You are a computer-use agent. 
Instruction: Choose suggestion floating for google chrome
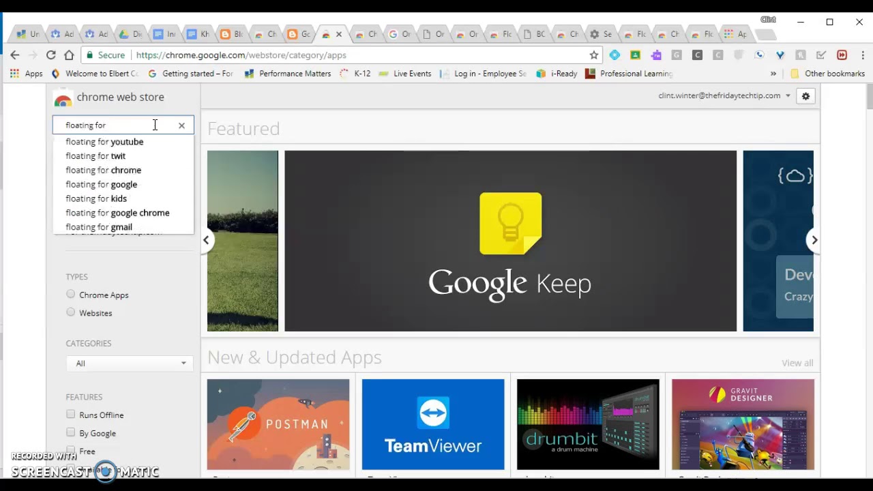[123, 213]
